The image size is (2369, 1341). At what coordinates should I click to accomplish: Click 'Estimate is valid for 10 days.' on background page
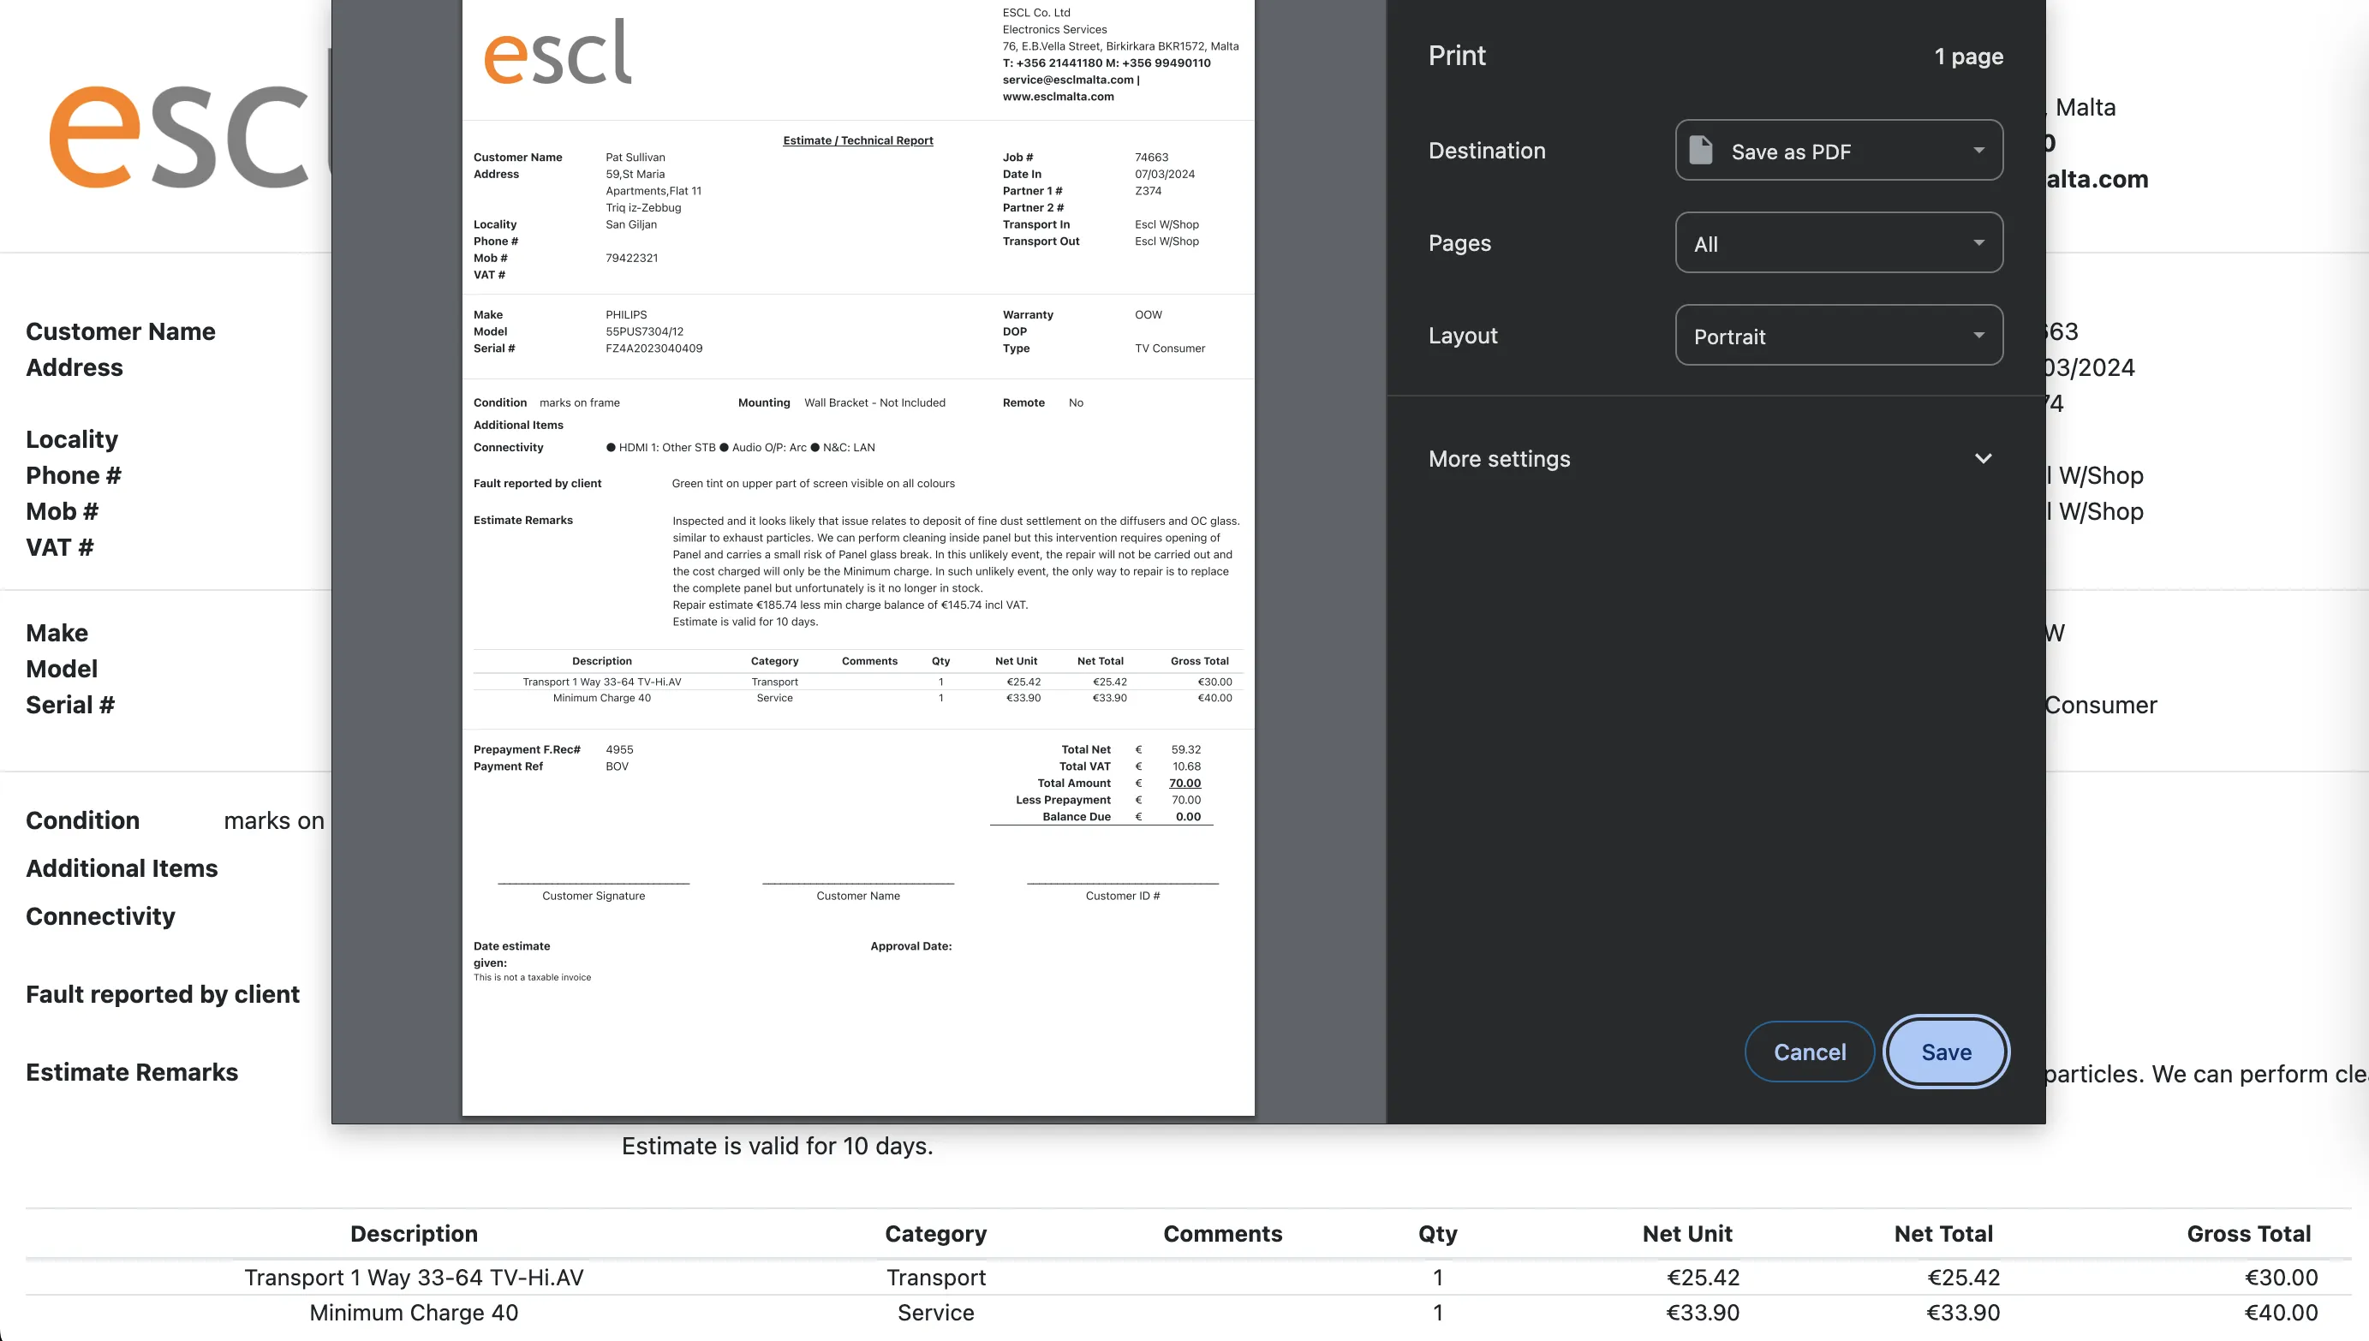(777, 1146)
